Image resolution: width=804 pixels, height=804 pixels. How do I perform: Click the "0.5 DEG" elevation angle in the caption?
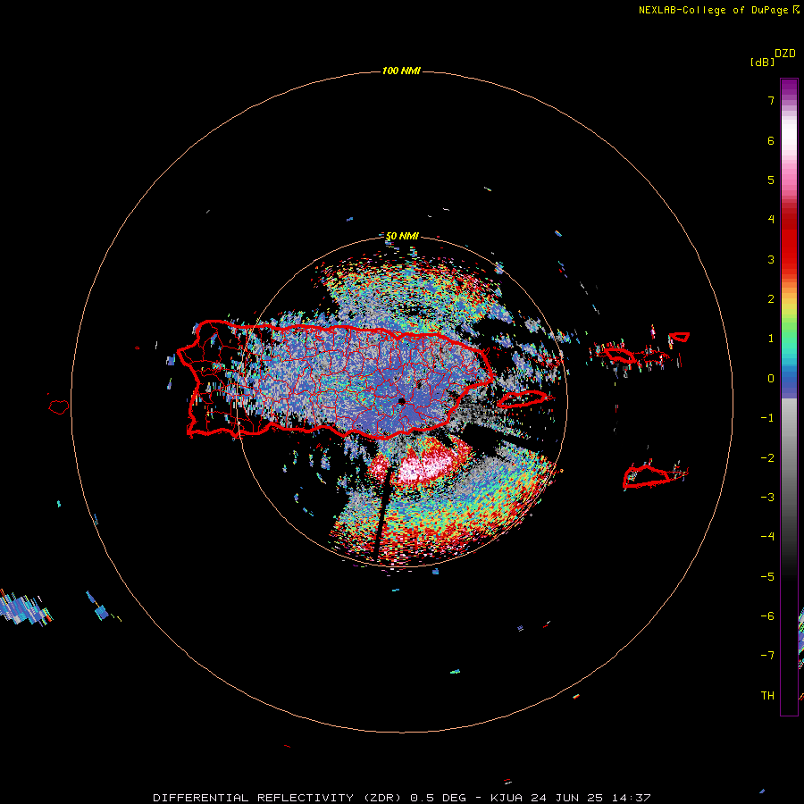pyautogui.click(x=439, y=798)
